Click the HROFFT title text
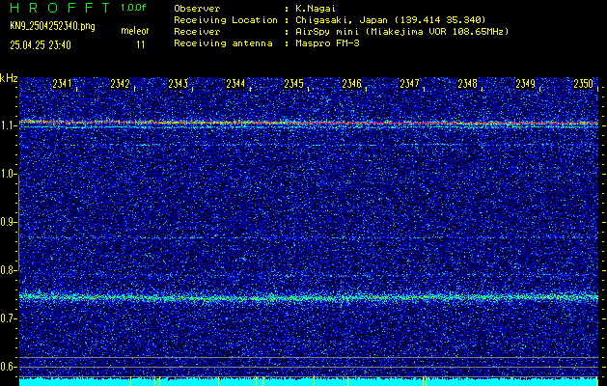 [59, 8]
